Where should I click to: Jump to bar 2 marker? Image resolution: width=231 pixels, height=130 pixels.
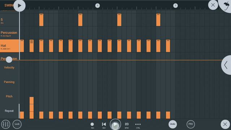coord(97,6)
